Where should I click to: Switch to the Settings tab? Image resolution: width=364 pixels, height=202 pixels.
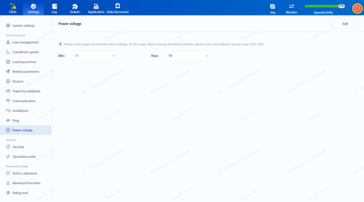(33, 8)
